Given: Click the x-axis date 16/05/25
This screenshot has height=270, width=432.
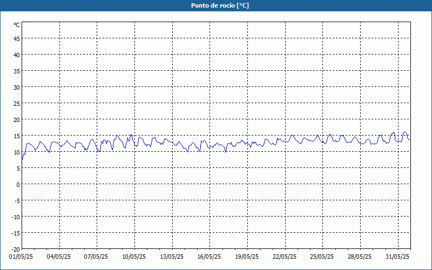Looking at the screenshot, I should pos(209,257).
